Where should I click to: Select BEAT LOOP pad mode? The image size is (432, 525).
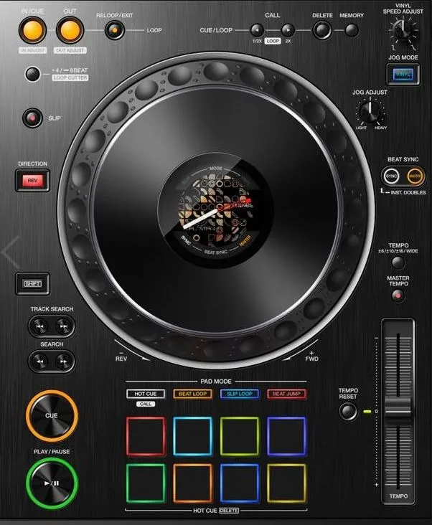coord(192,394)
